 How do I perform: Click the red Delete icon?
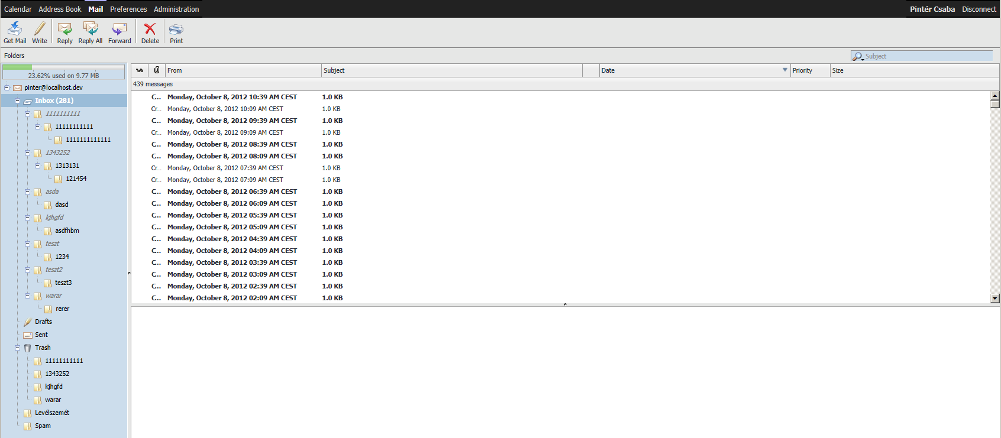150,29
